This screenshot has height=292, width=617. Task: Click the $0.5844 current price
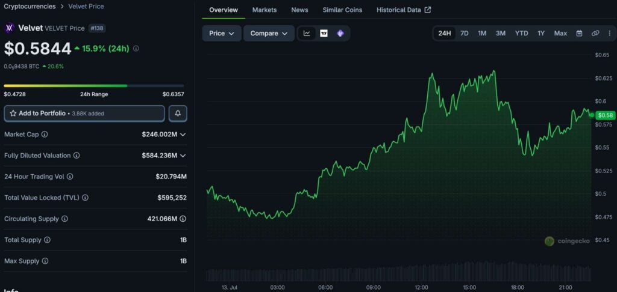pyautogui.click(x=38, y=49)
